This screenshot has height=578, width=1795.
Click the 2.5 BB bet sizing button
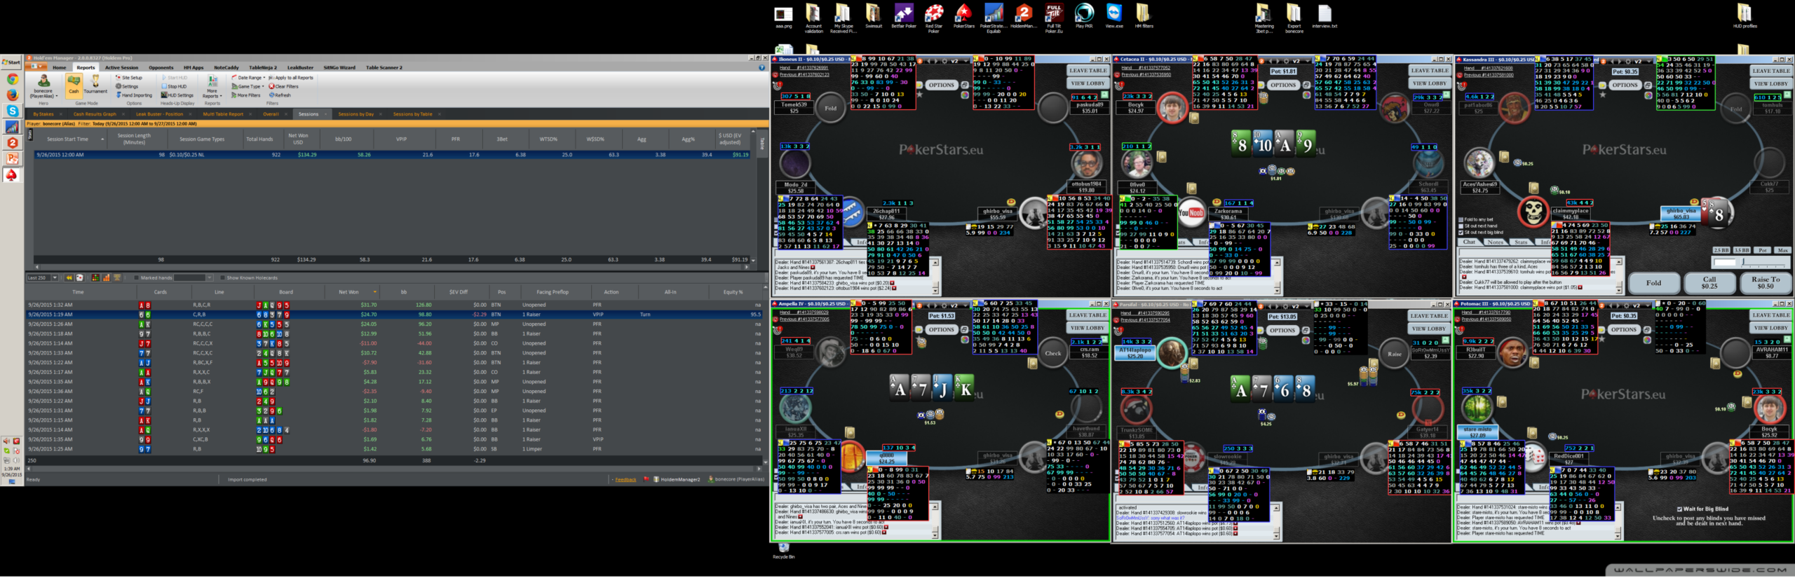click(x=1721, y=250)
